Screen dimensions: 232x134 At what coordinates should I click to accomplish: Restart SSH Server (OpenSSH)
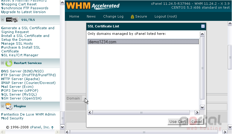[x=22, y=98]
